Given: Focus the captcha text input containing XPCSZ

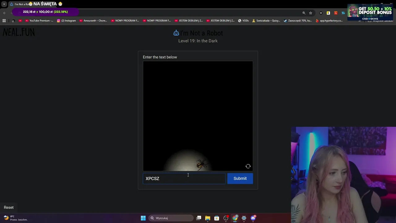Looking at the screenshot, I should click(184, 178).
